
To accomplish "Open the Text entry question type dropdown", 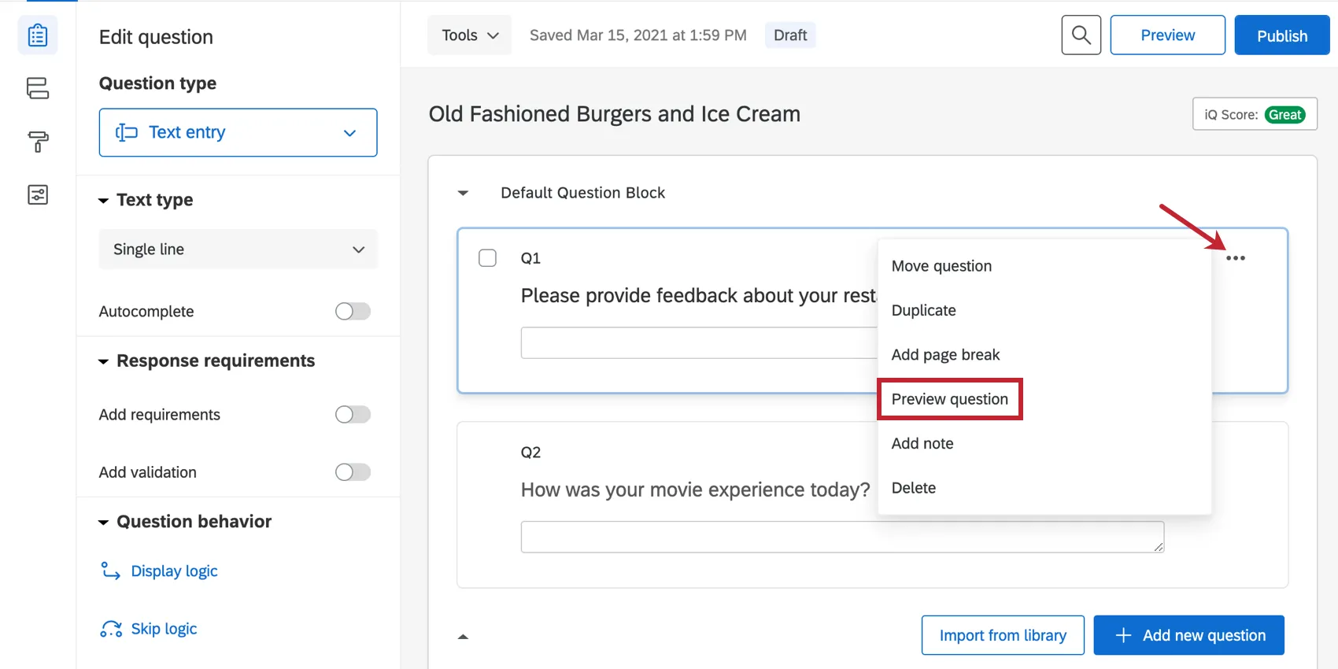I will [x=238, y=132].
